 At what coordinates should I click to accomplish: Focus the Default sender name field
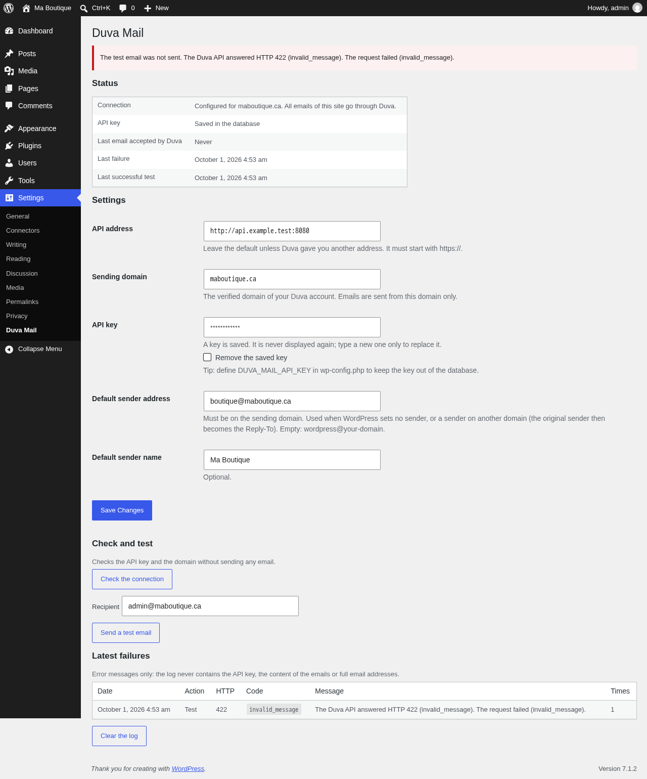292,460
